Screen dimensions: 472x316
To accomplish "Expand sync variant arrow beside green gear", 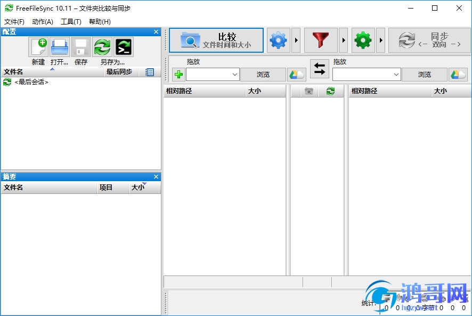I will [381, 40].
